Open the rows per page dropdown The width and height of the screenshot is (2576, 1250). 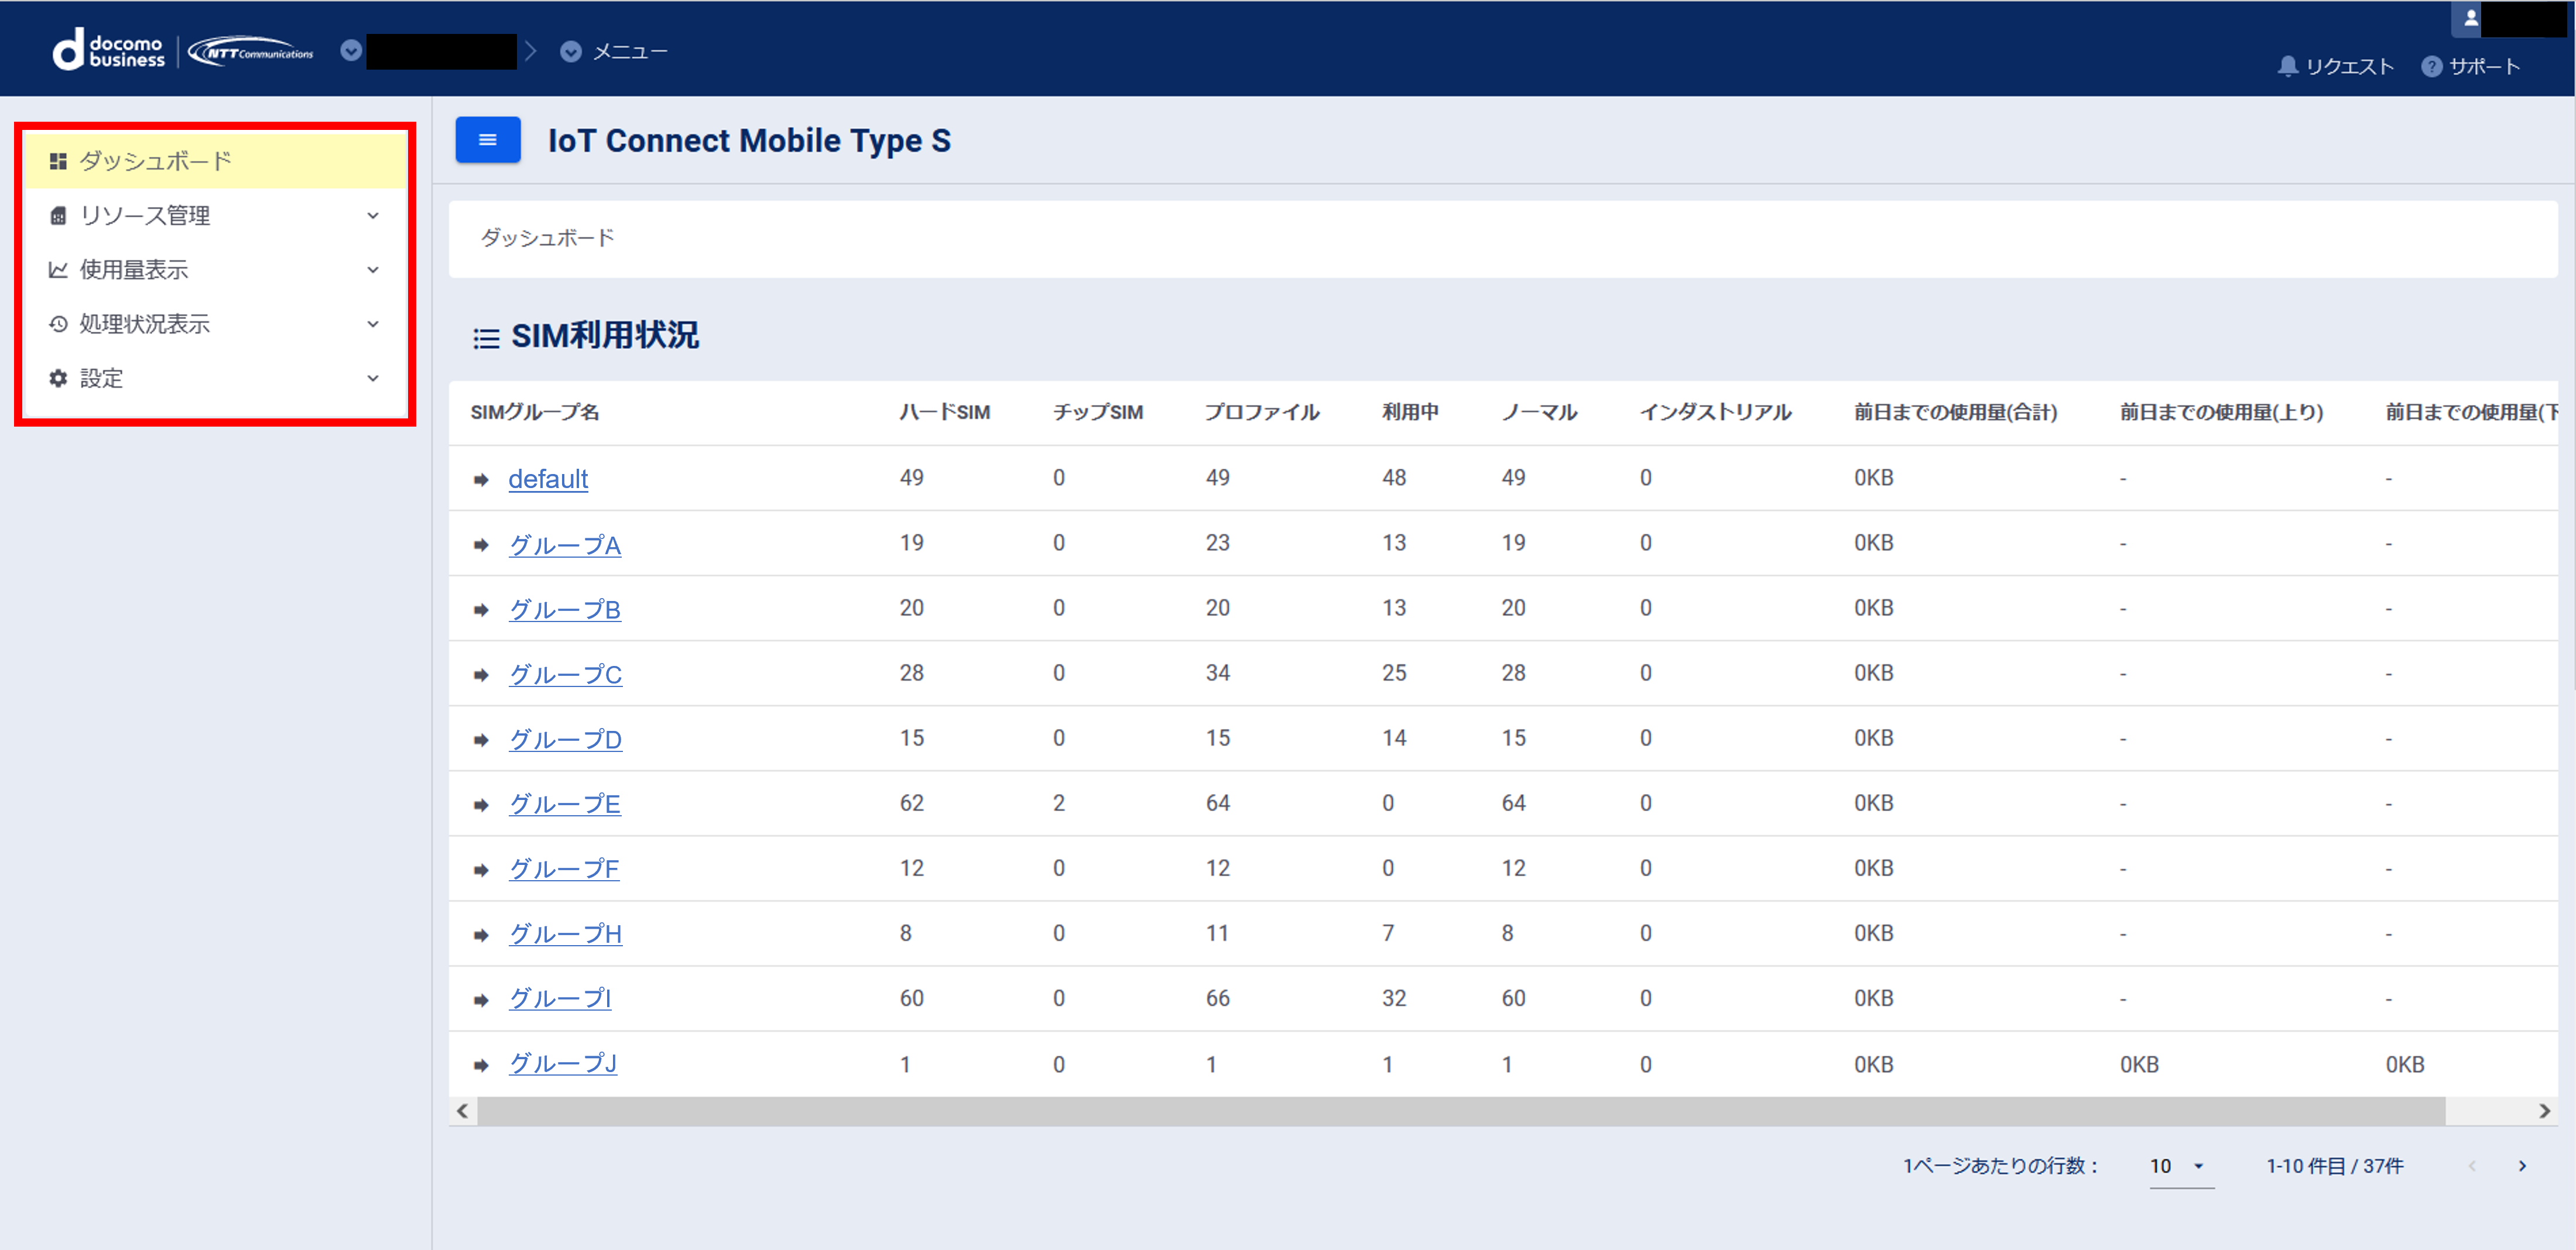tap(2182, 1166)
